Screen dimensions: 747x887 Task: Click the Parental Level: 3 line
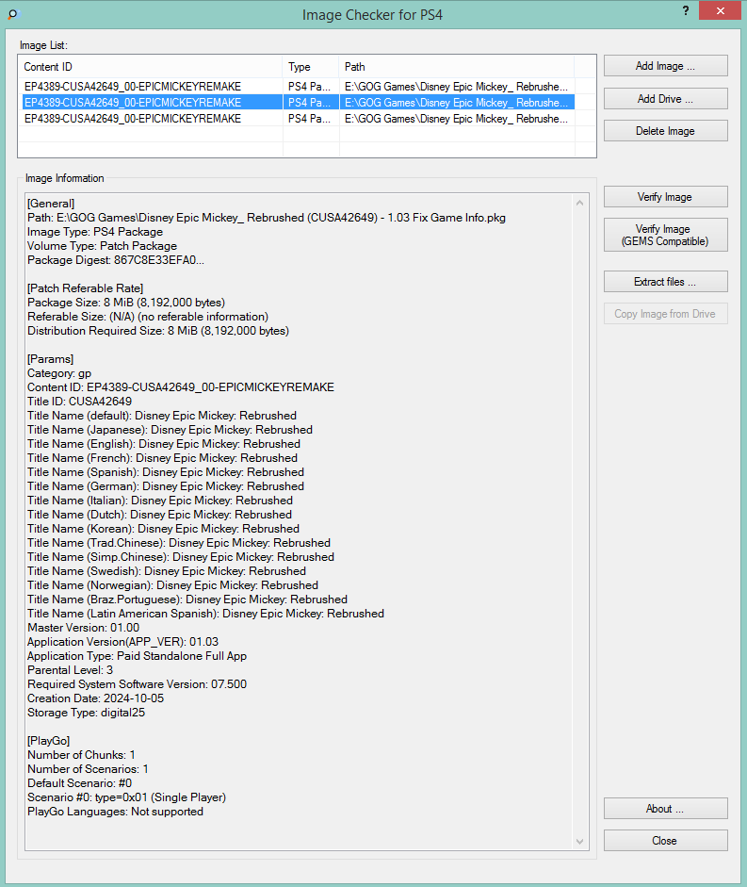[x=70, y=670]
